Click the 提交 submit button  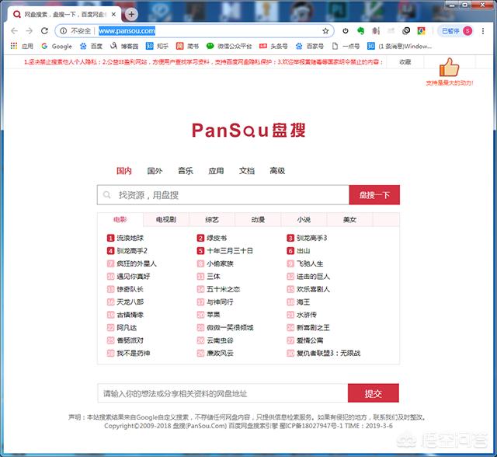point(373,393)
